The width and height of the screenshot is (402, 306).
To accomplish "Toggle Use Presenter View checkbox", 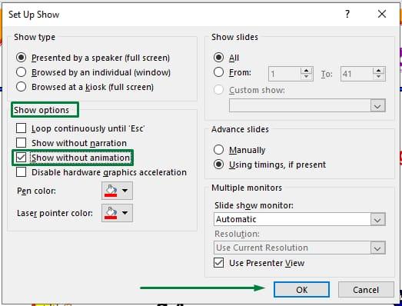I will pos(219,263).
